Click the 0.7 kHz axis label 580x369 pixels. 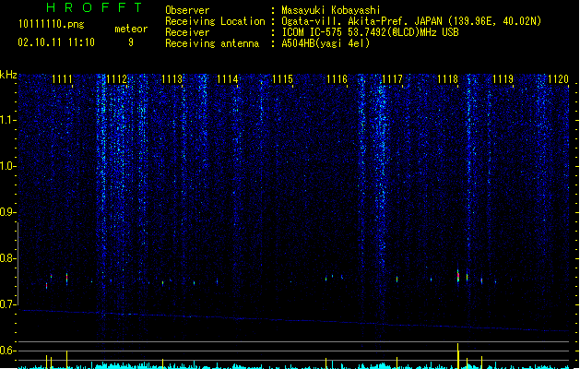click(7, 304)
